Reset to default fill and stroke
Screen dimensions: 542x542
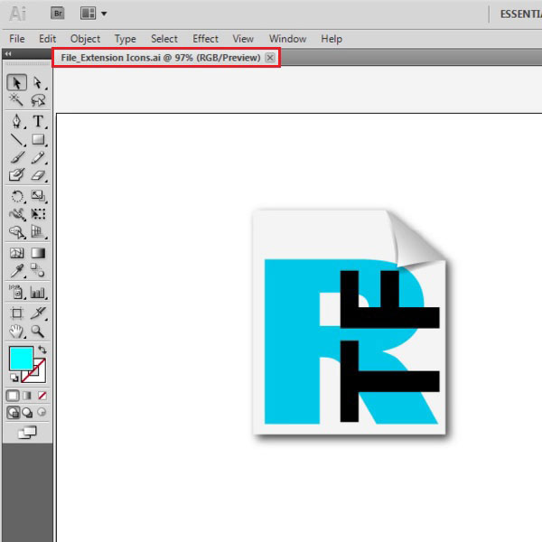(14, 378)
